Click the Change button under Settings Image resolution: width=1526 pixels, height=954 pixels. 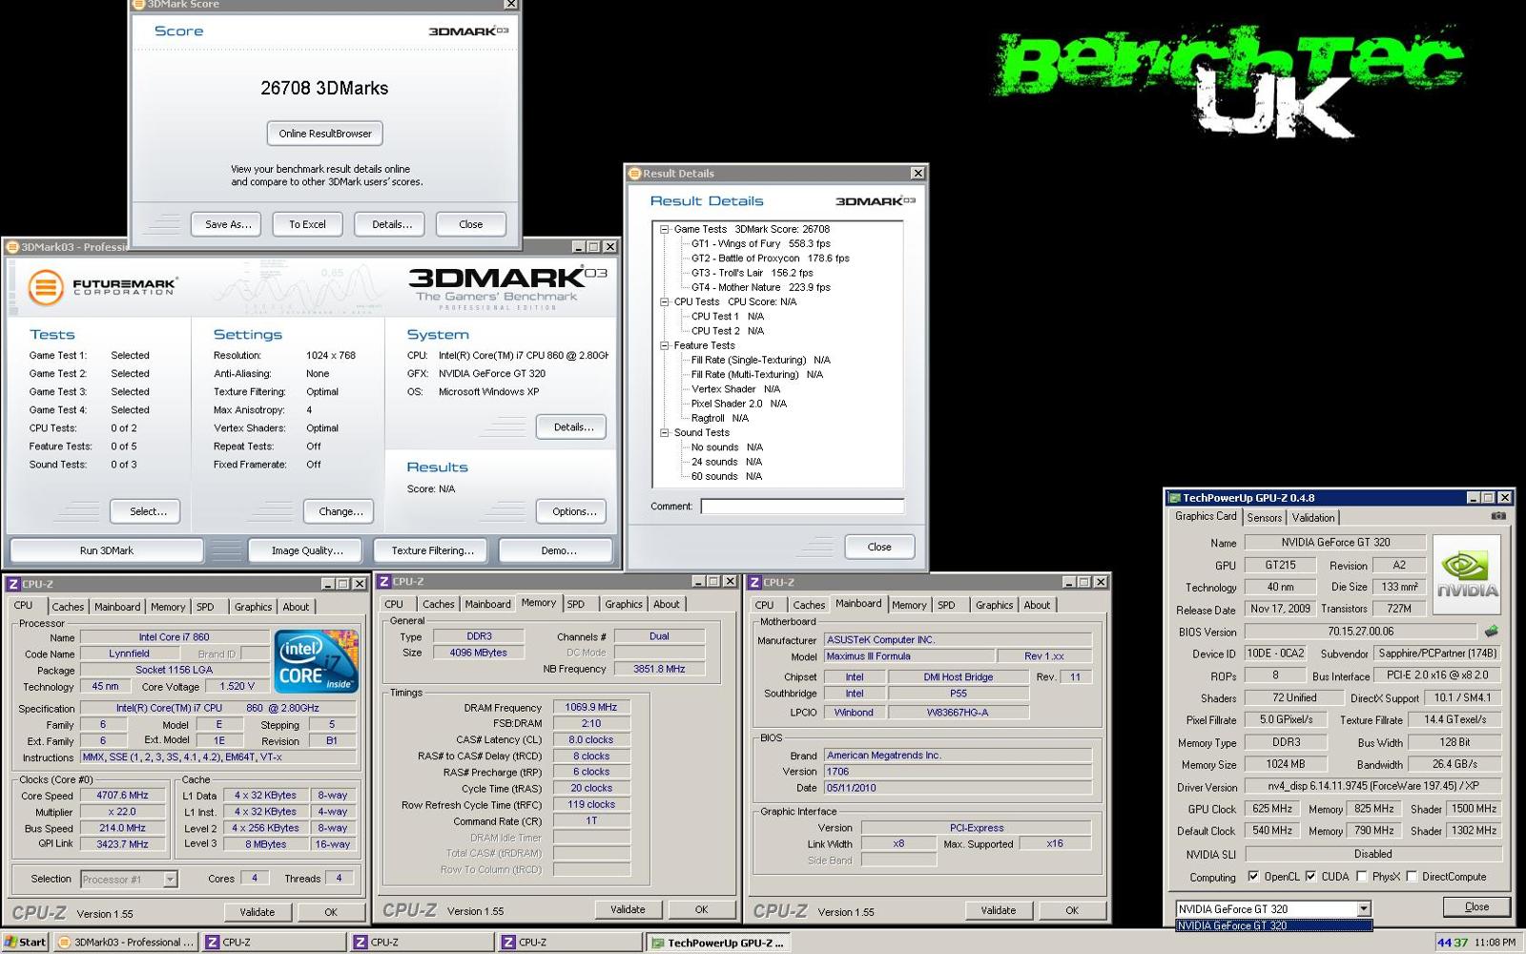click(340, 511)
